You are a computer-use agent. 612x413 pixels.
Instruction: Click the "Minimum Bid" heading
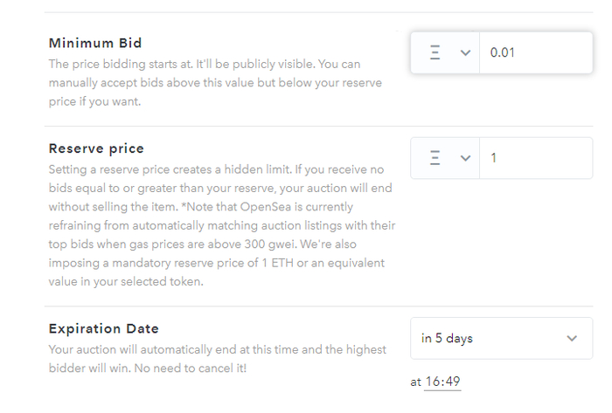[x=95, y=43]
